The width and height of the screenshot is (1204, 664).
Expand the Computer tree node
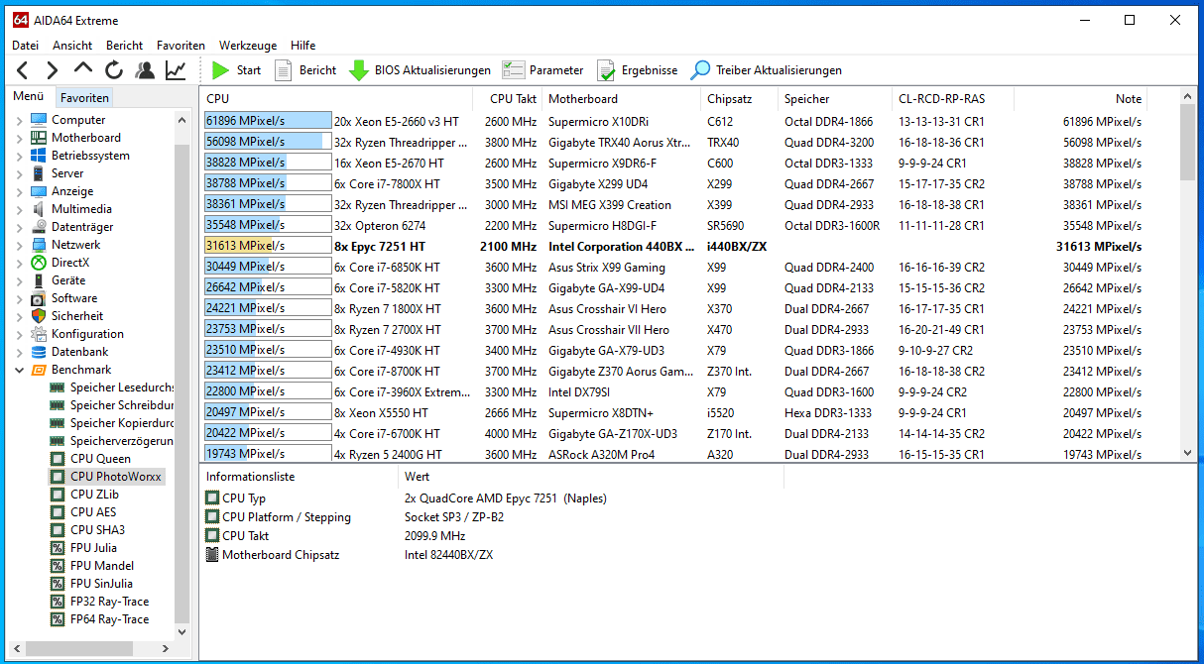click(19, 120)
